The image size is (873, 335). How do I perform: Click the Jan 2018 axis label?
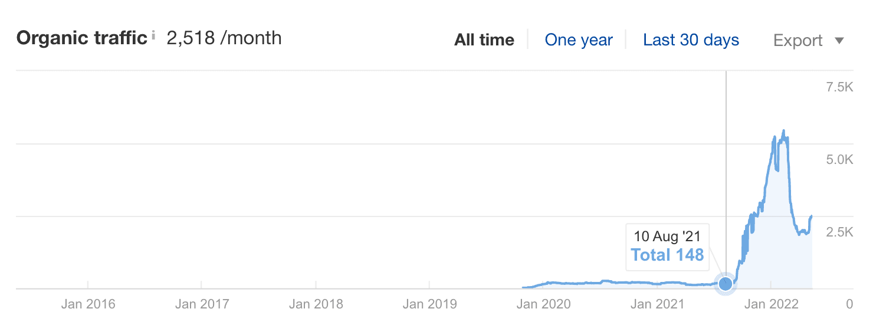[316, 304]
